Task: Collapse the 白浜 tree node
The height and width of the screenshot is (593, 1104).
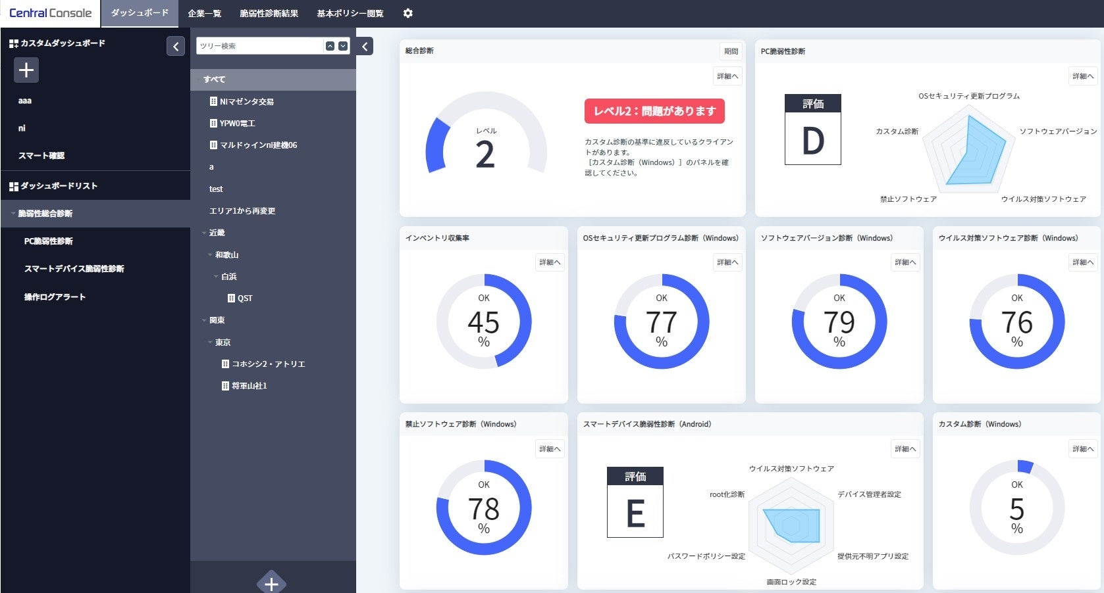Action: (x=216, y=277)
